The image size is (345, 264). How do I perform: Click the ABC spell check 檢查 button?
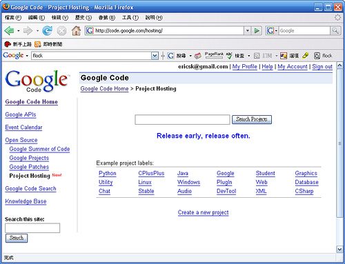pyautogui.click(x=235, y=56)
